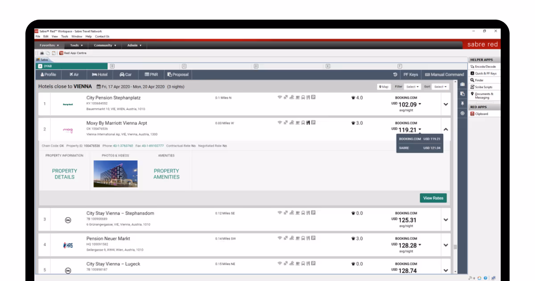Open rate source arrow next to 128.28
535x281 pixels.
(x=420, y=245)
